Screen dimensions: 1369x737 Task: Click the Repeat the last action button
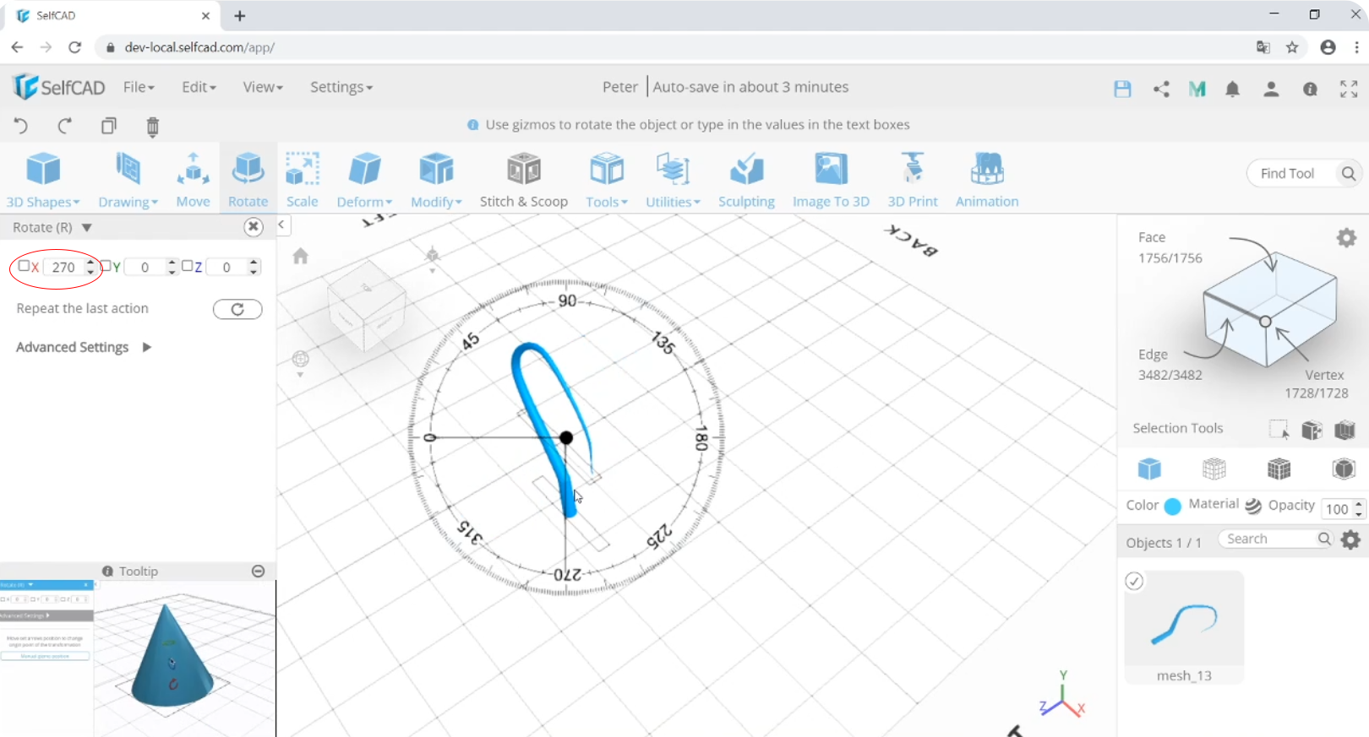[x=237, y=309]
